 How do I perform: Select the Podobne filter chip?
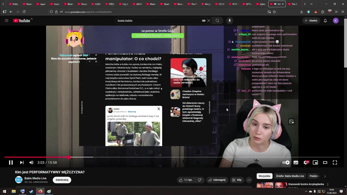(x=314, y=176)
